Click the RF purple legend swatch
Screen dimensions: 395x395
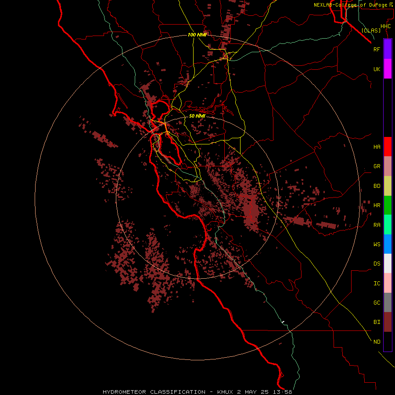[388, 49]
